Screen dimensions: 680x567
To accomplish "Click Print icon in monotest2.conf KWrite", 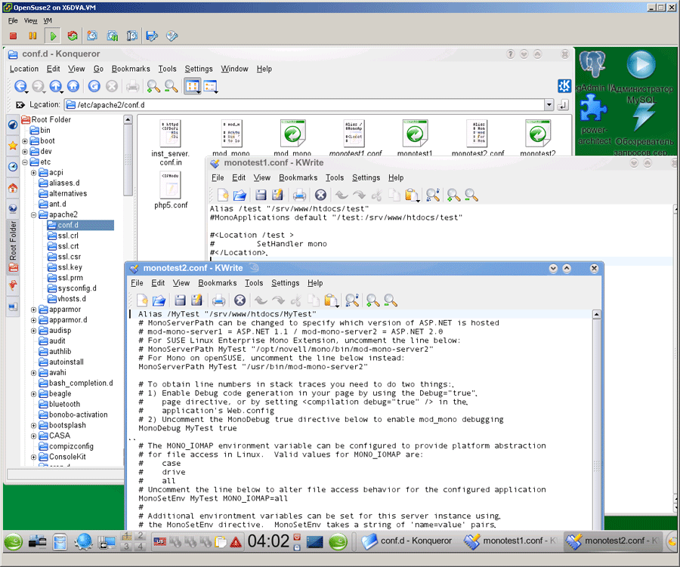I will pos(218,300).
